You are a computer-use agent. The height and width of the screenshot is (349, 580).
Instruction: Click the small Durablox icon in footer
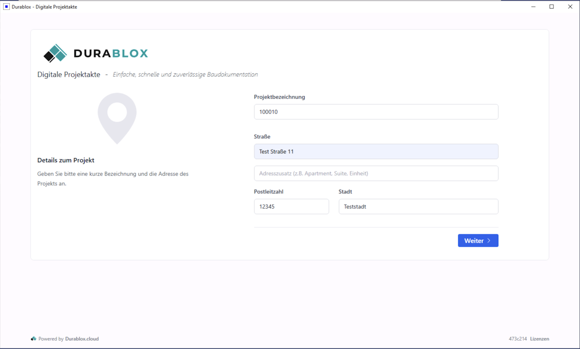pyautogui.click(x=33, y=339)
